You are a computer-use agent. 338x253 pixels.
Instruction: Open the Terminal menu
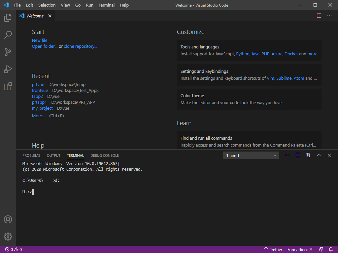[x=107, y=5]
